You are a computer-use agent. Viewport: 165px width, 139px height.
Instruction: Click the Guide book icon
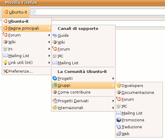55,36
